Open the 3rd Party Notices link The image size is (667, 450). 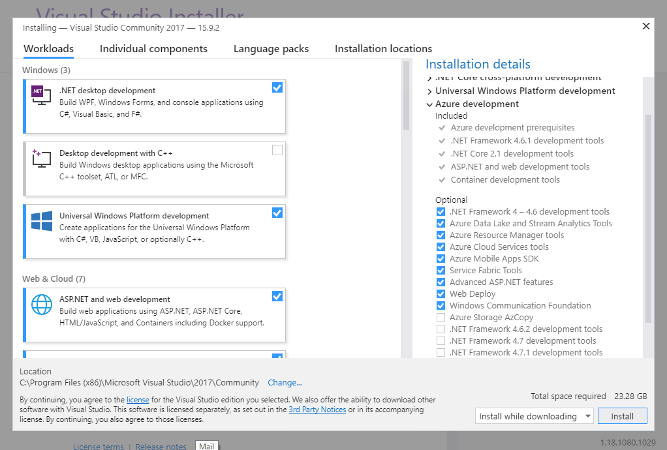(x=317, y=410)
